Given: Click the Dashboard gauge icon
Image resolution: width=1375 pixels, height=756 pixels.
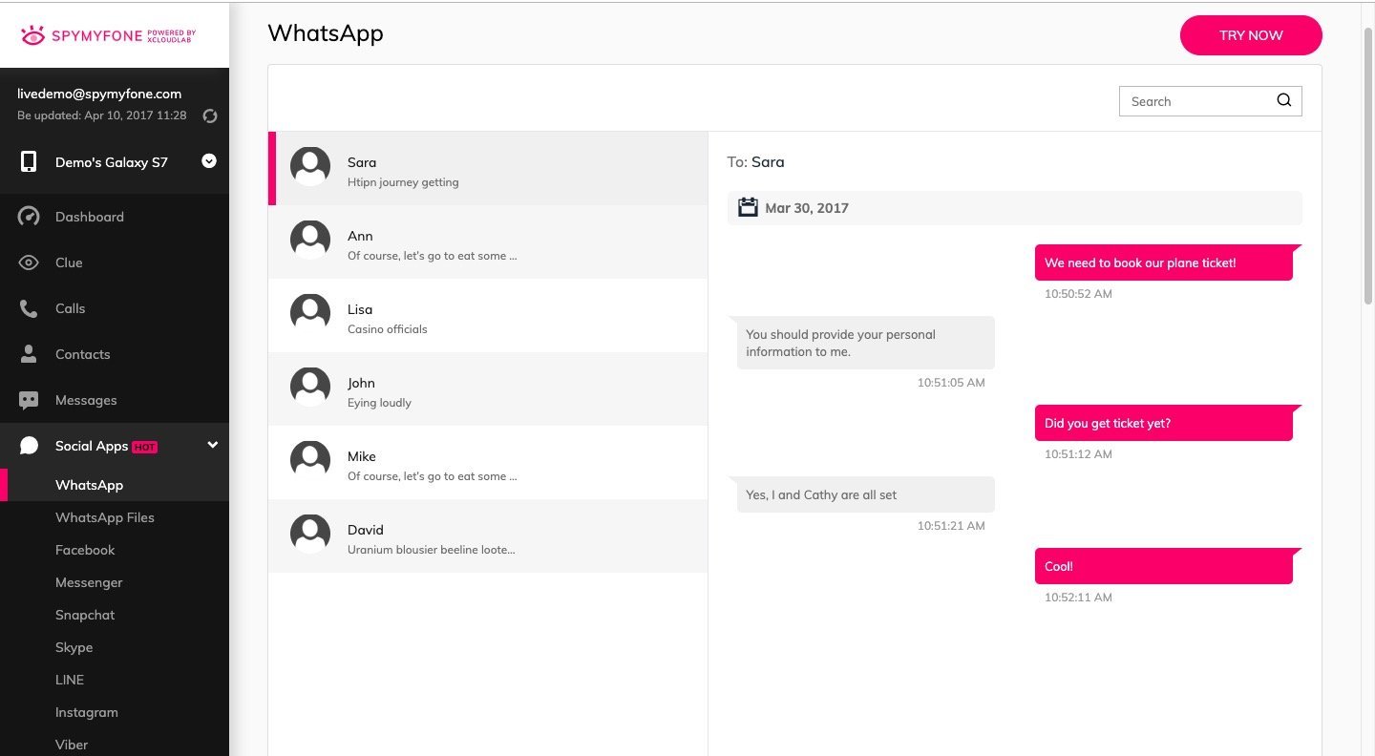Looking at the screenshot, I should click(x=29, y=217).
